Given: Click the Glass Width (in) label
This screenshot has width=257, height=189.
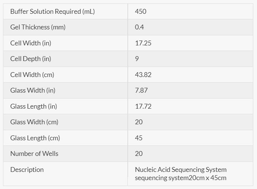Looking at the screenshot, I should coord(33,90).
